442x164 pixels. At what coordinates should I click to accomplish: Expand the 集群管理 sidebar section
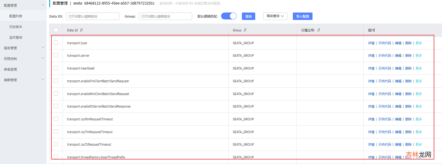coord(43,80)
